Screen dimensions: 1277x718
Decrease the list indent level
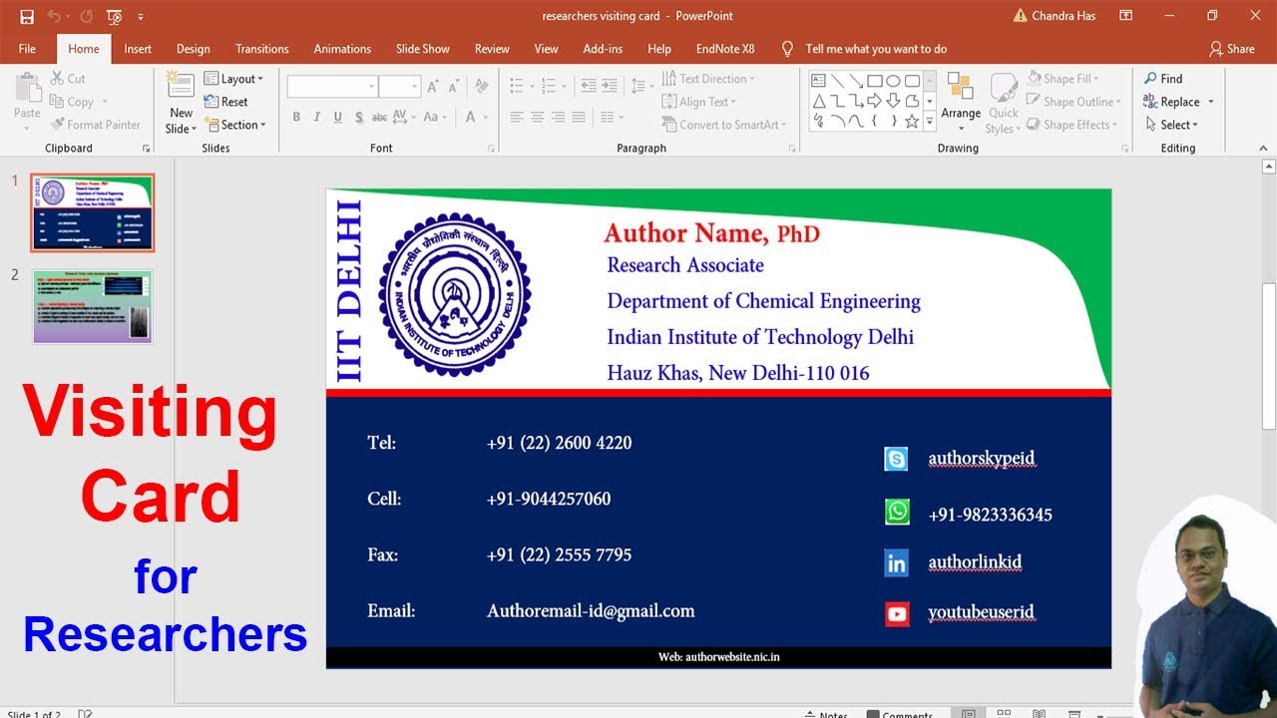589,87
